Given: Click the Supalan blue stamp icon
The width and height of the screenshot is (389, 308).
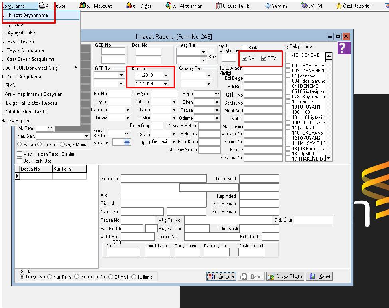Looking at the screenshot, I should click(127, 142).
